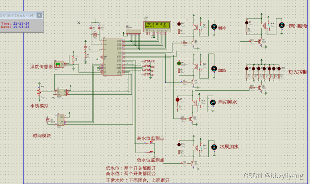Select the base resistor in the 制冷 transistor circuit
The height and width of the screenshot is (184, 310).
click(x=185, y=43)
